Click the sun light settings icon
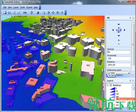This screenshot has height=112, width=136. 62,13
